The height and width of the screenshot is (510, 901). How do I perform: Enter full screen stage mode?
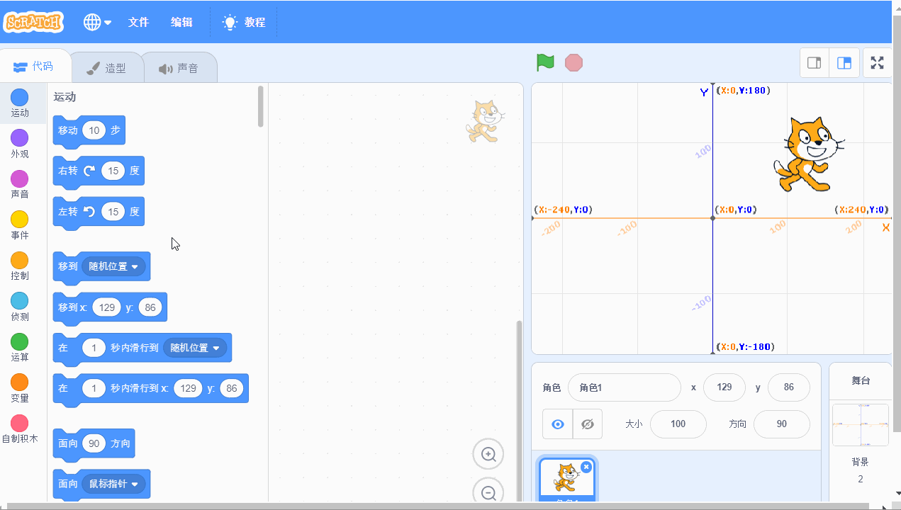[878, 63]
